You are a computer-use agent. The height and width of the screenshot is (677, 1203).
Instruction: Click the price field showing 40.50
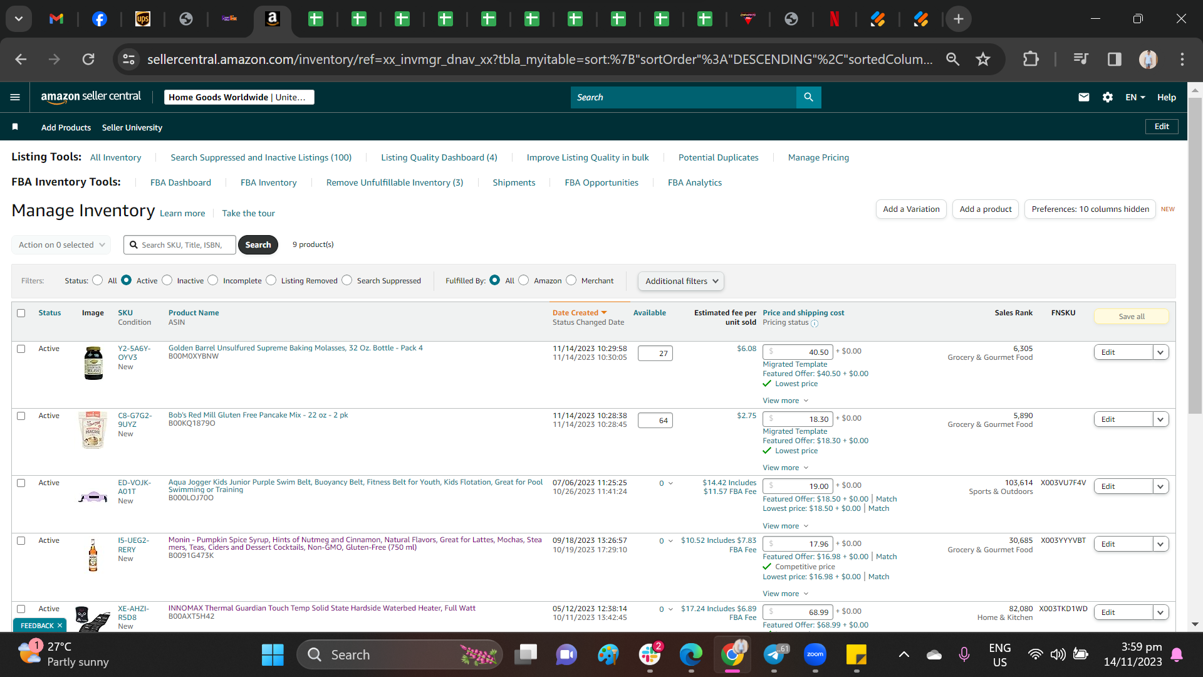[x=798, y=352]
